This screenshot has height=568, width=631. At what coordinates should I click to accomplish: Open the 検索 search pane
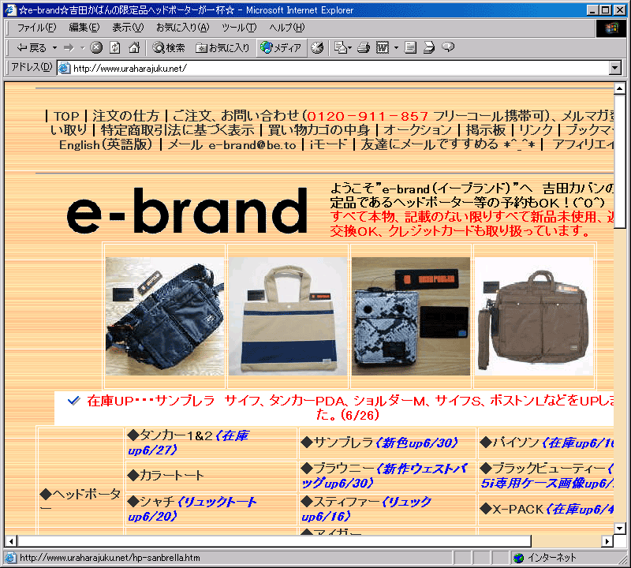(x=169, y=48)
